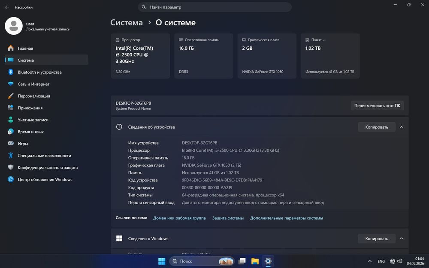
Task: Open the Главная page in sidebar
Action: (46, 48)
